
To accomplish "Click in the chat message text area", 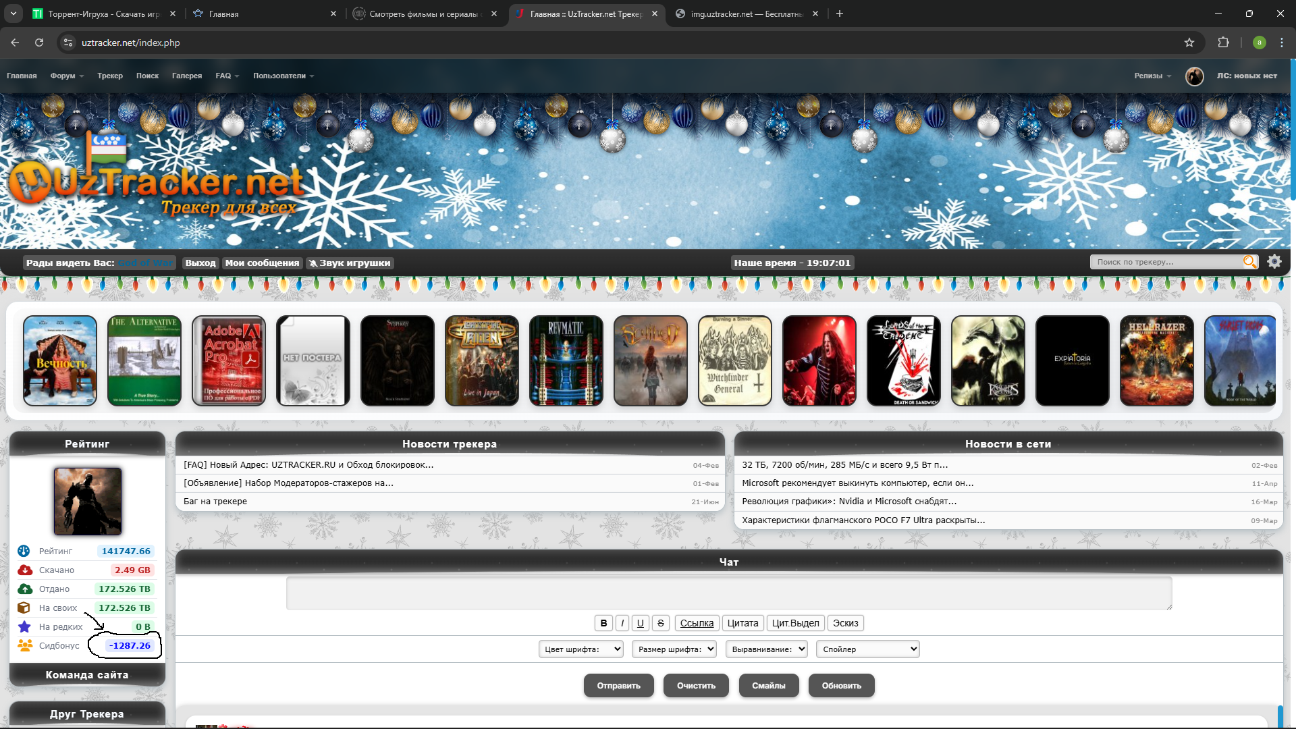I will (728, 593).
